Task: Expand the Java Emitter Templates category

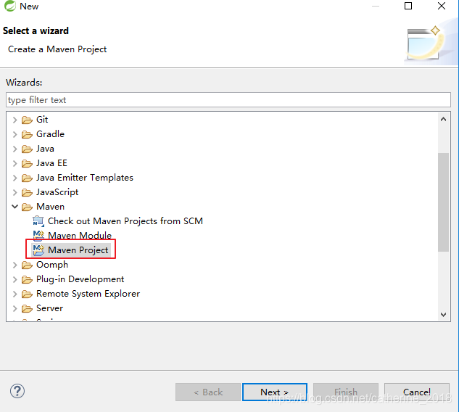Action: (x=15, y=178)
